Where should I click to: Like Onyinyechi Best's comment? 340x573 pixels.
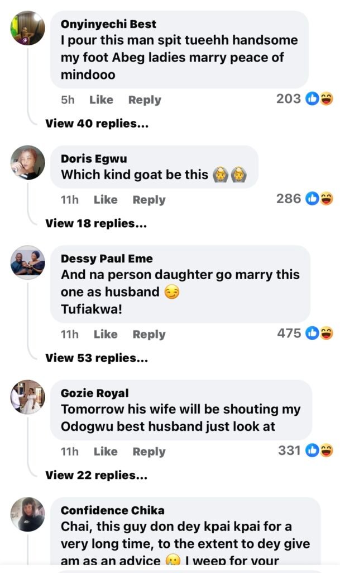[x=101, y=100]
